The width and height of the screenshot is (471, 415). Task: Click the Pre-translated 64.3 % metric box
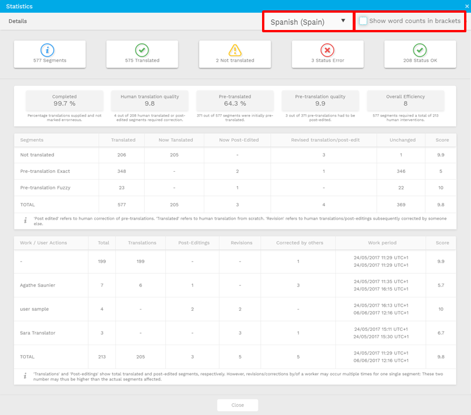[235, 100]
